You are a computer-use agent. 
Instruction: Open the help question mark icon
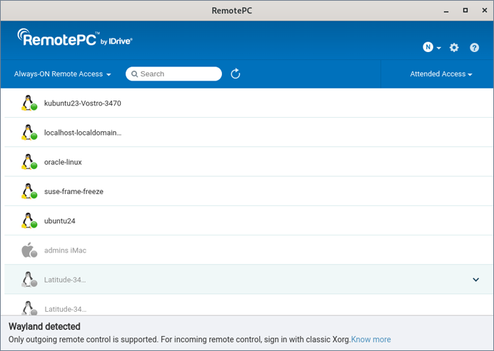tap(475, 48)
